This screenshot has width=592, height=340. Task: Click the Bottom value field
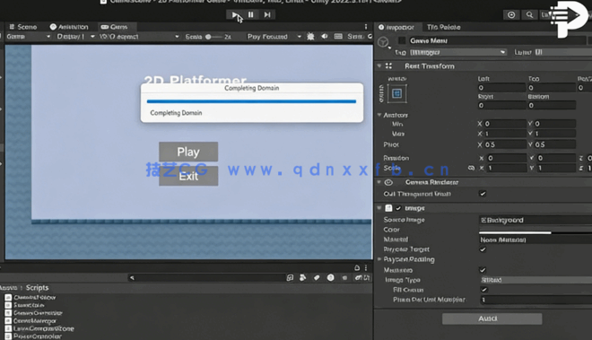click(552, 105)
